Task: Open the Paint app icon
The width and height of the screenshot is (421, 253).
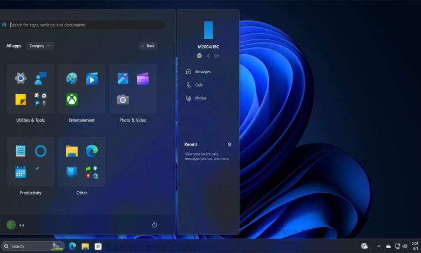Action: (x=72, y=79)
